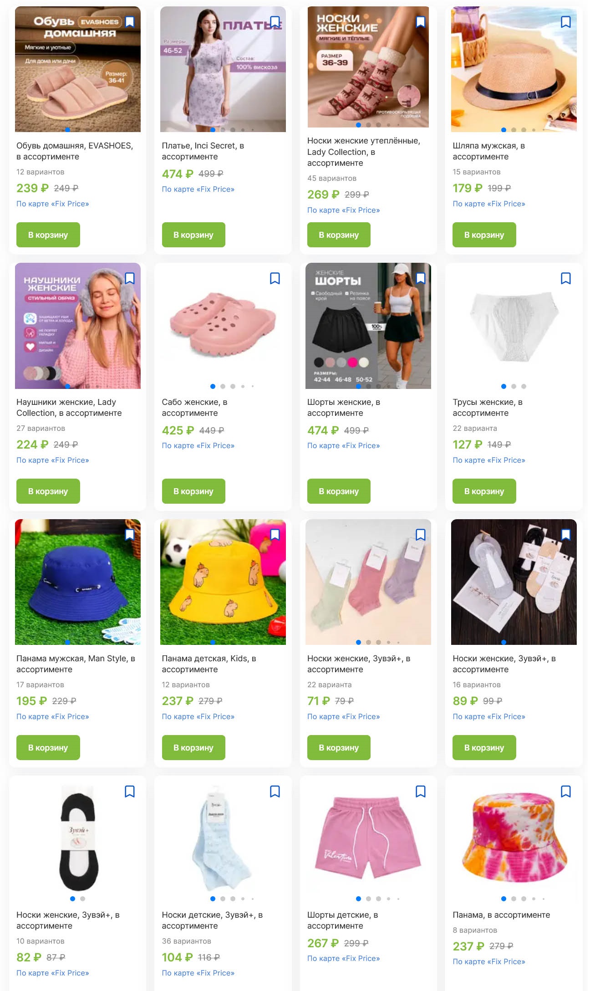This screenshot has height=991, width=590.
Task: Click Fix Price card link under Сабо женские
Action: point(198,446)
